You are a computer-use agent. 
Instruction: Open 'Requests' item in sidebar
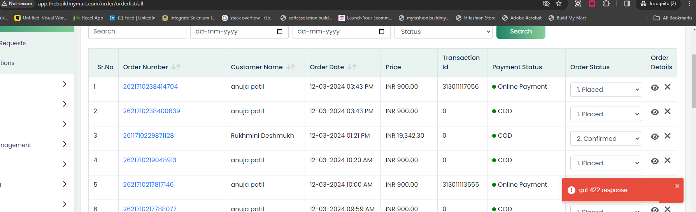click(12, 43)
